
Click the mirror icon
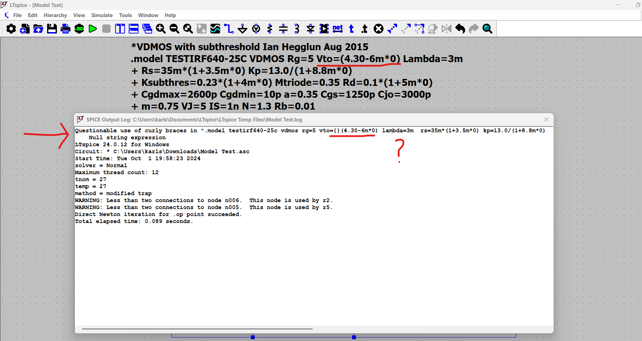(447, 29)
